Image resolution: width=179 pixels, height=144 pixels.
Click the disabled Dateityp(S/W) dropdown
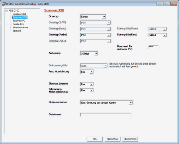[95, 23]
